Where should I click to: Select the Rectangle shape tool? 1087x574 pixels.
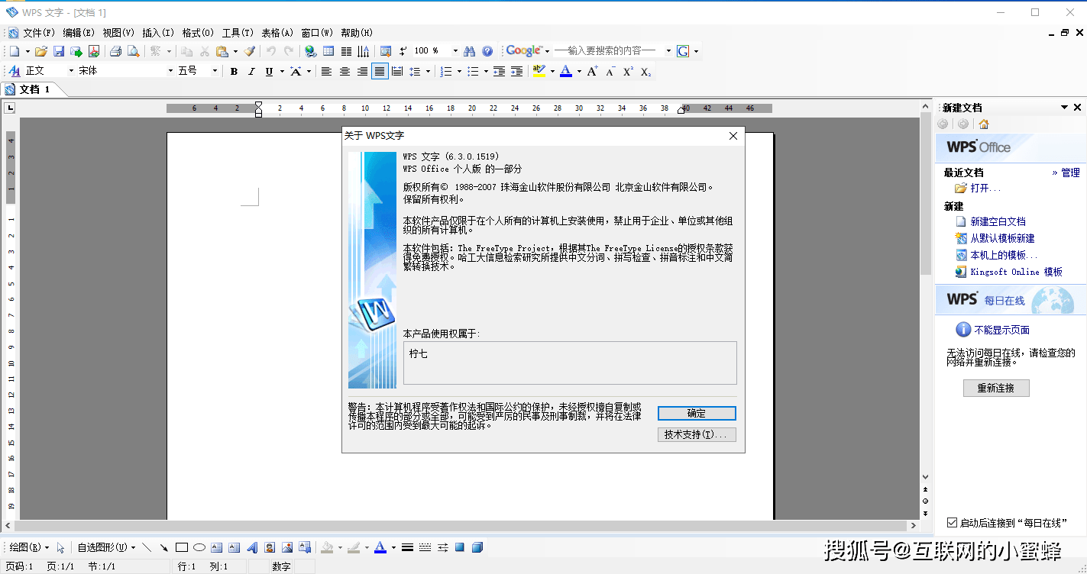182,547
